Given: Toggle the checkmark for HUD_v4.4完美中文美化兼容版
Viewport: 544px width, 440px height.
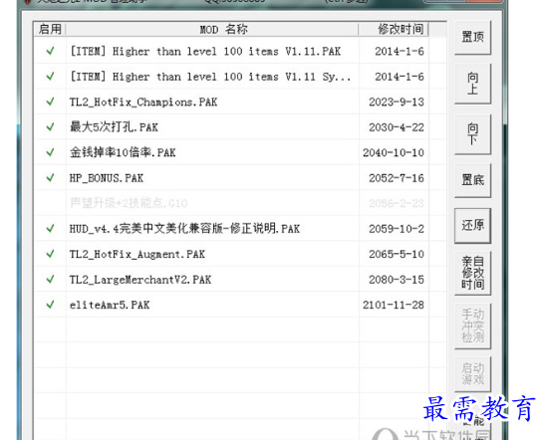Looking at the screenshot, I should [x=50, y=229].
